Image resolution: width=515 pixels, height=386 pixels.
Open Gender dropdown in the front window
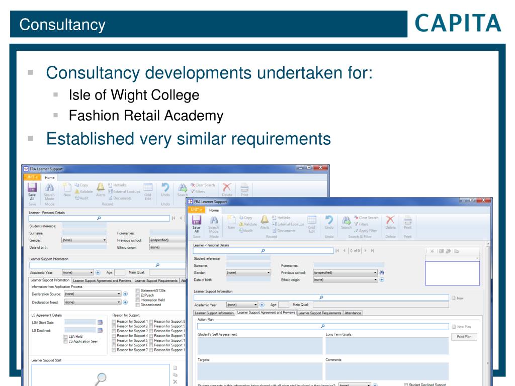(248, 272)
